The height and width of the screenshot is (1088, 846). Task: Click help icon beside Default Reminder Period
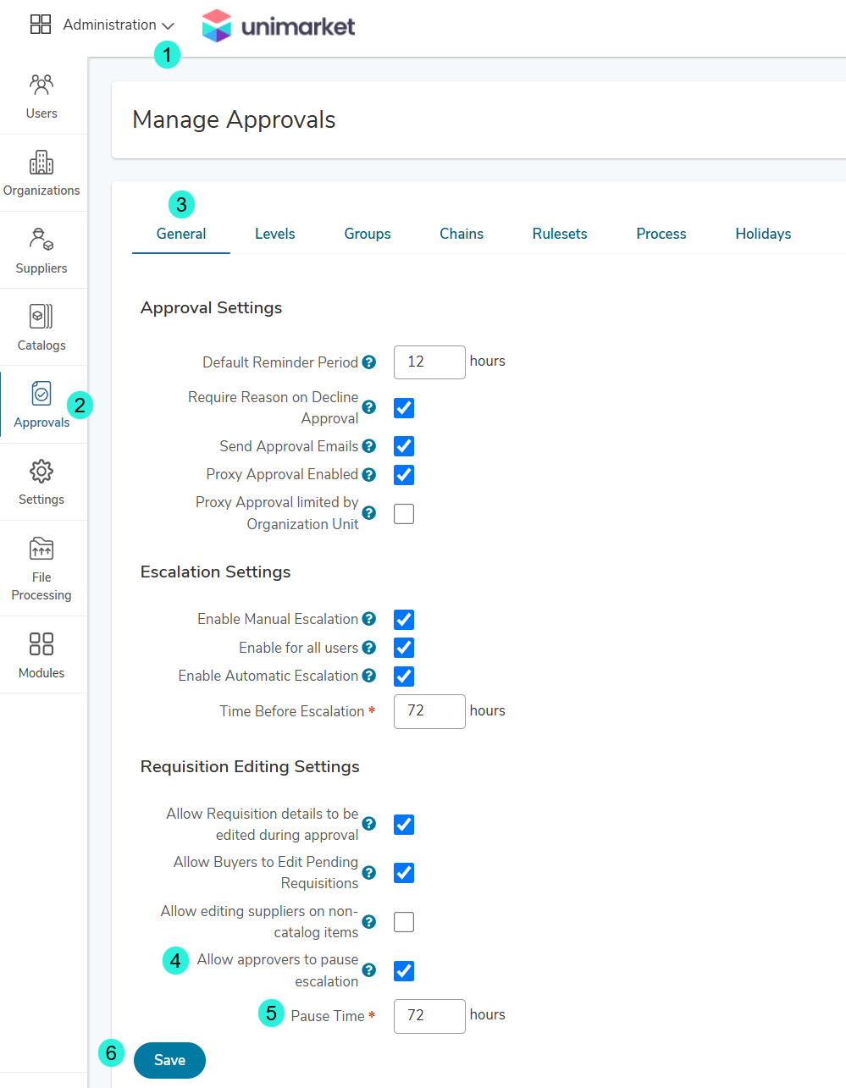(369, 362)
